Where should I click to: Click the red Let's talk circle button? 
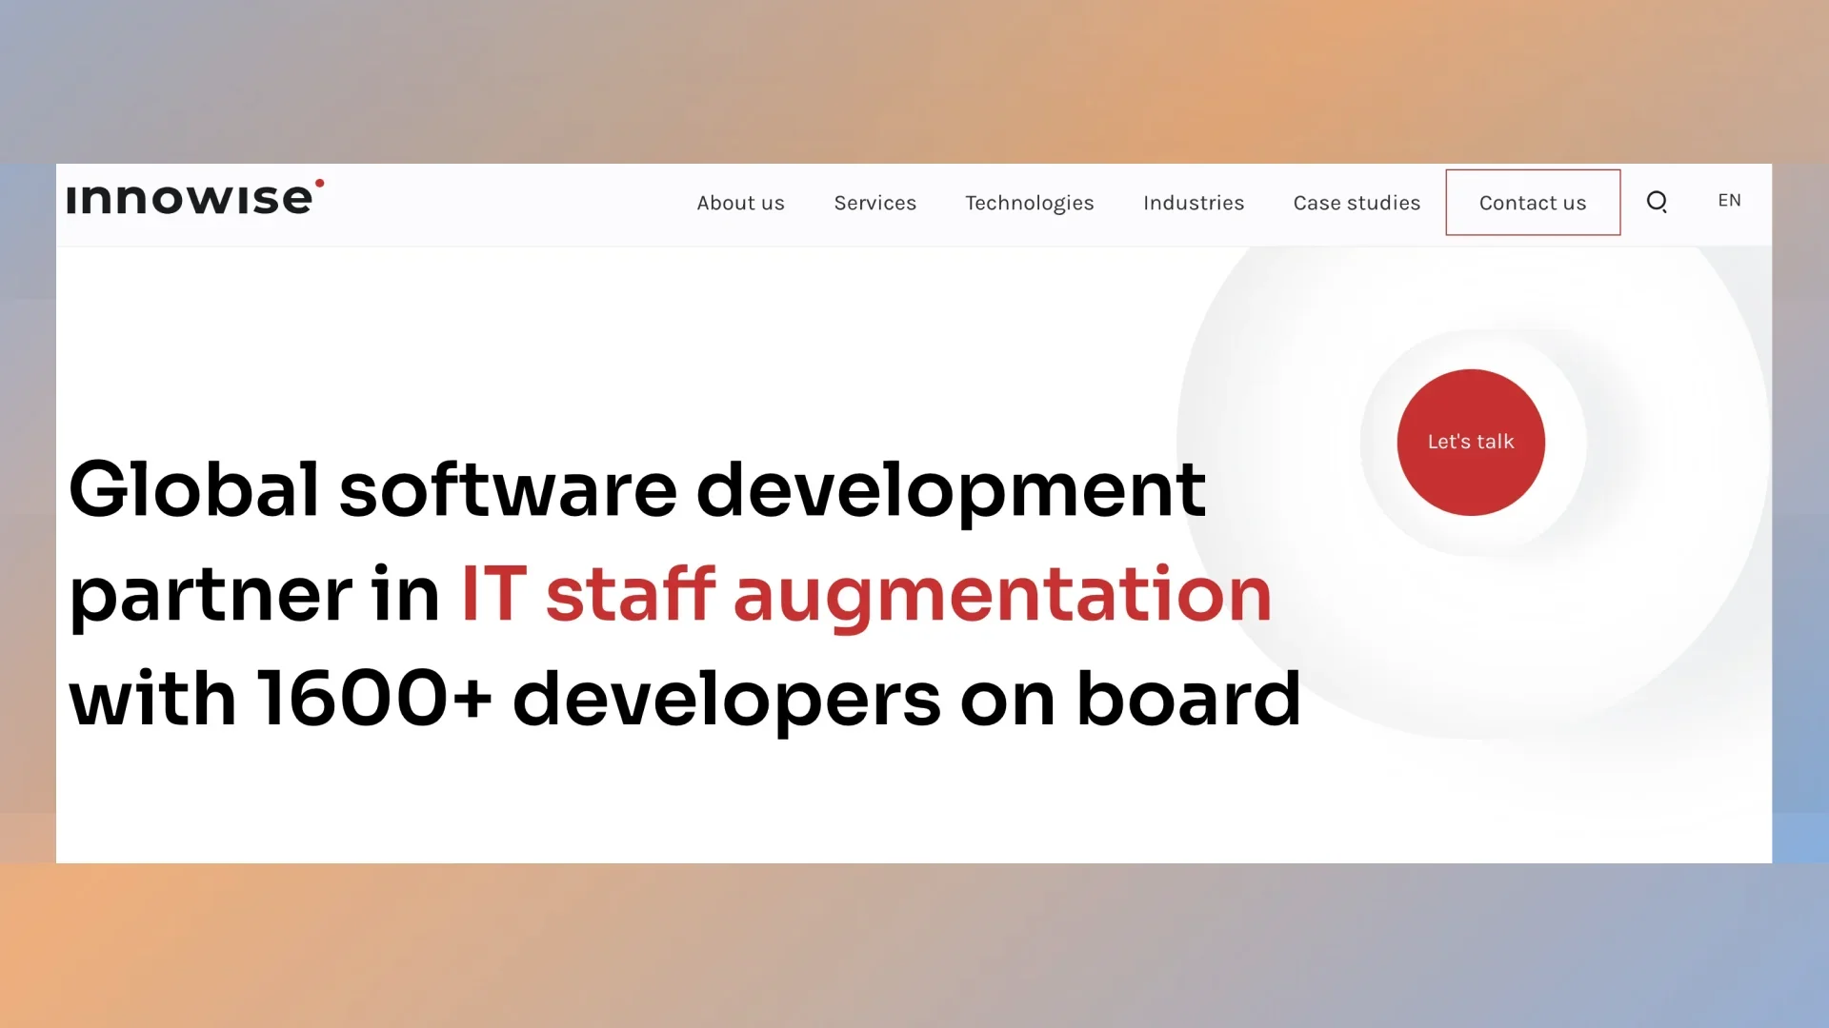1470,442
